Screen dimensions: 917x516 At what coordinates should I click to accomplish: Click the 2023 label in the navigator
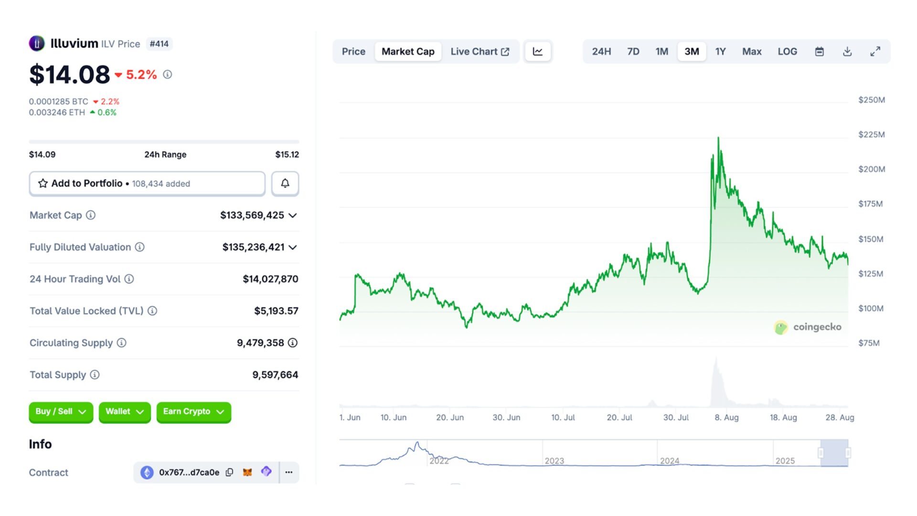point(554,461)
